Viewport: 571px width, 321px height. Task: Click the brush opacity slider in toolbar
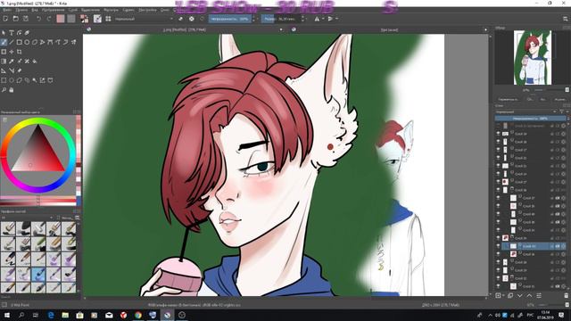coord(230,19)
